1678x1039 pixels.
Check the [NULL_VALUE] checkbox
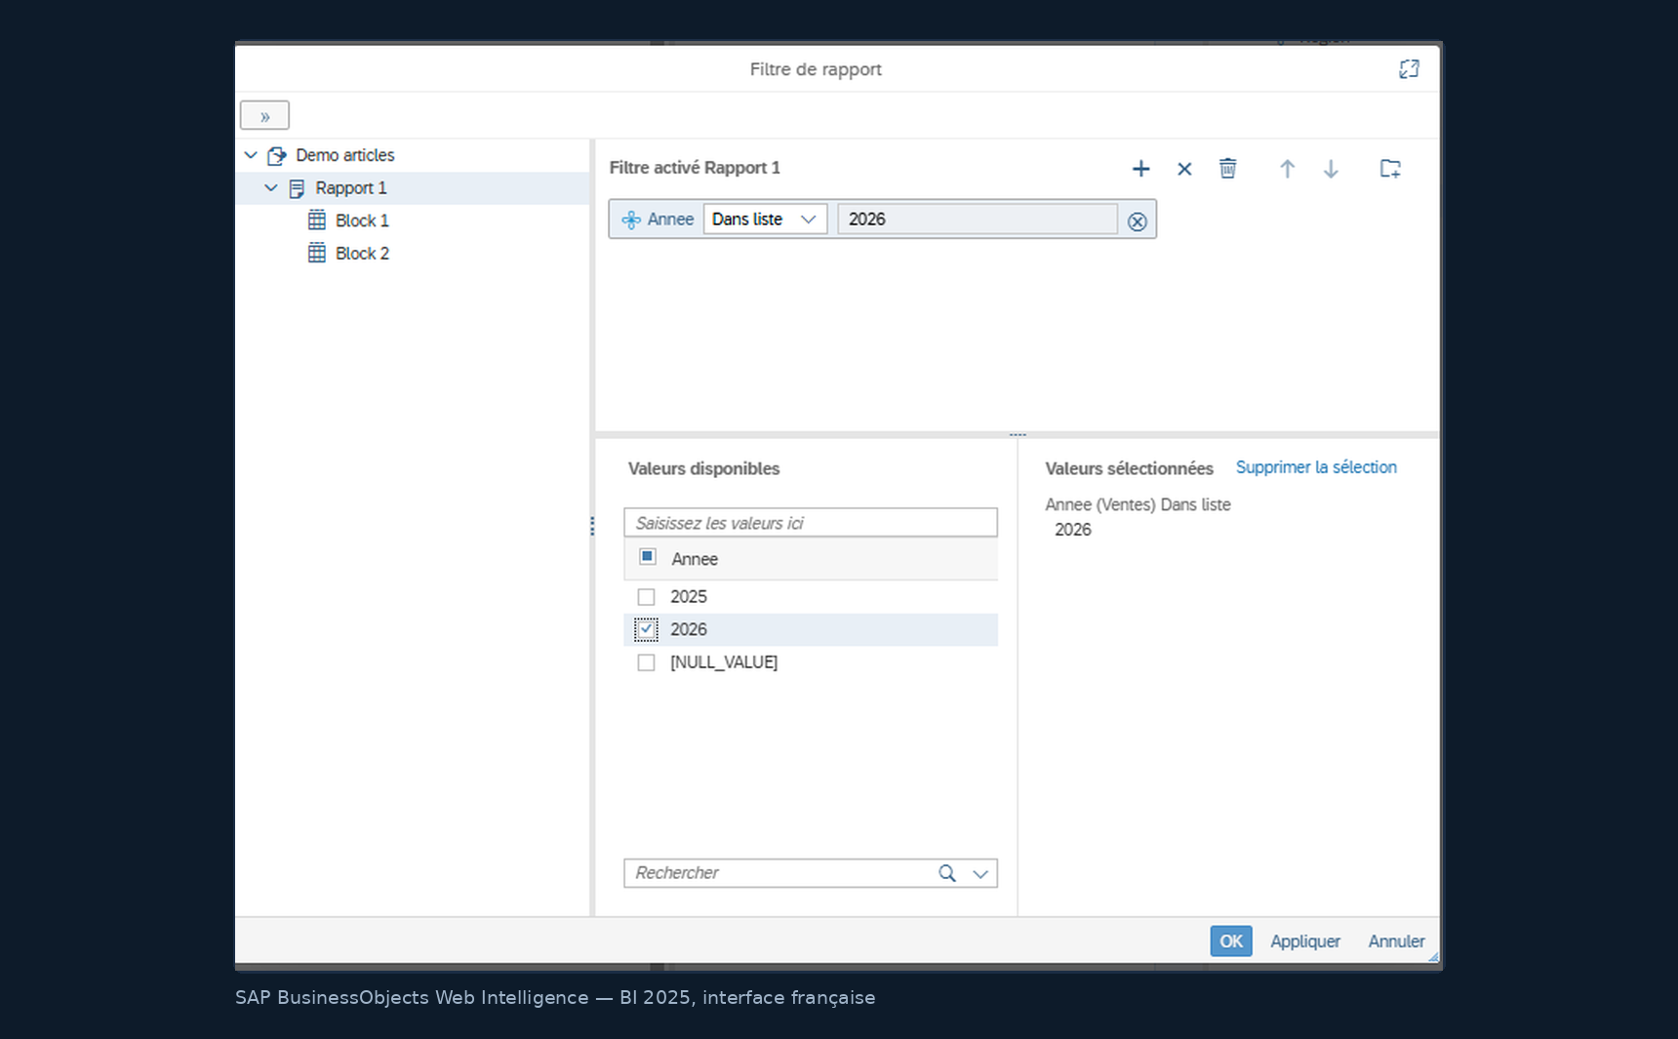pyautogui.click(x=646, y=663)
